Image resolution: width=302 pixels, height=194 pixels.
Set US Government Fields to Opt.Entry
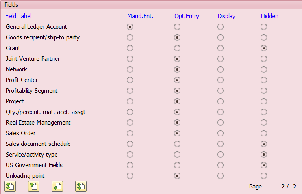[177, 165]
